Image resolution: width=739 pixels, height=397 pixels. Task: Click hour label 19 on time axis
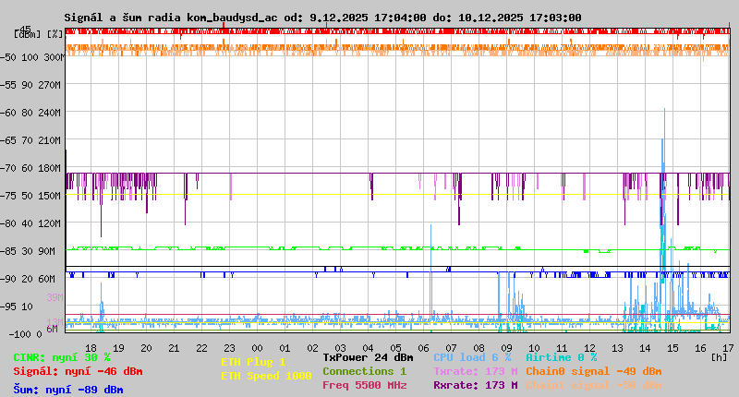[119, 348]
